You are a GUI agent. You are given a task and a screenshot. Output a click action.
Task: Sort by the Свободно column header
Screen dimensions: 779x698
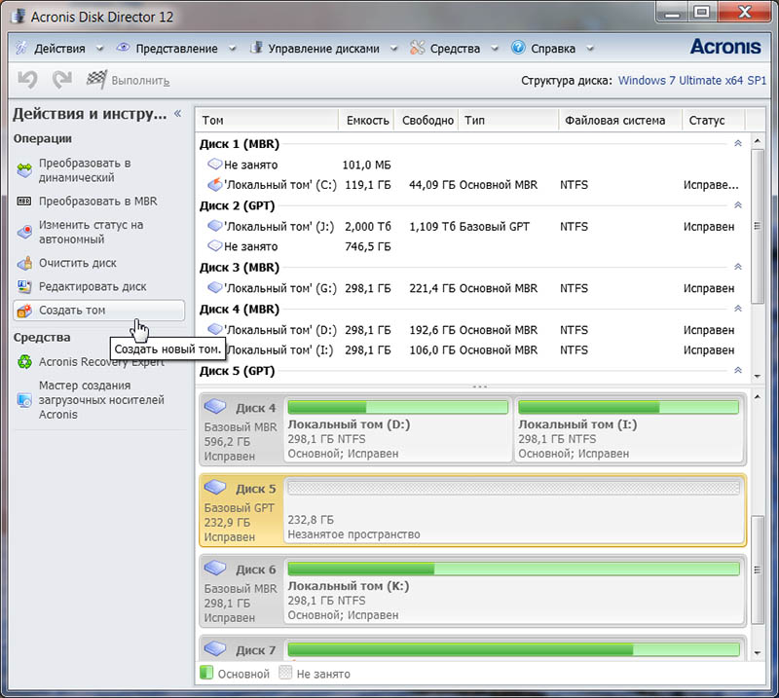click(427, 120)
